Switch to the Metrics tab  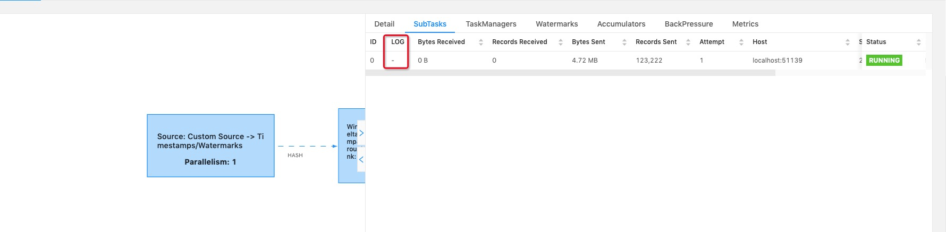745,24
